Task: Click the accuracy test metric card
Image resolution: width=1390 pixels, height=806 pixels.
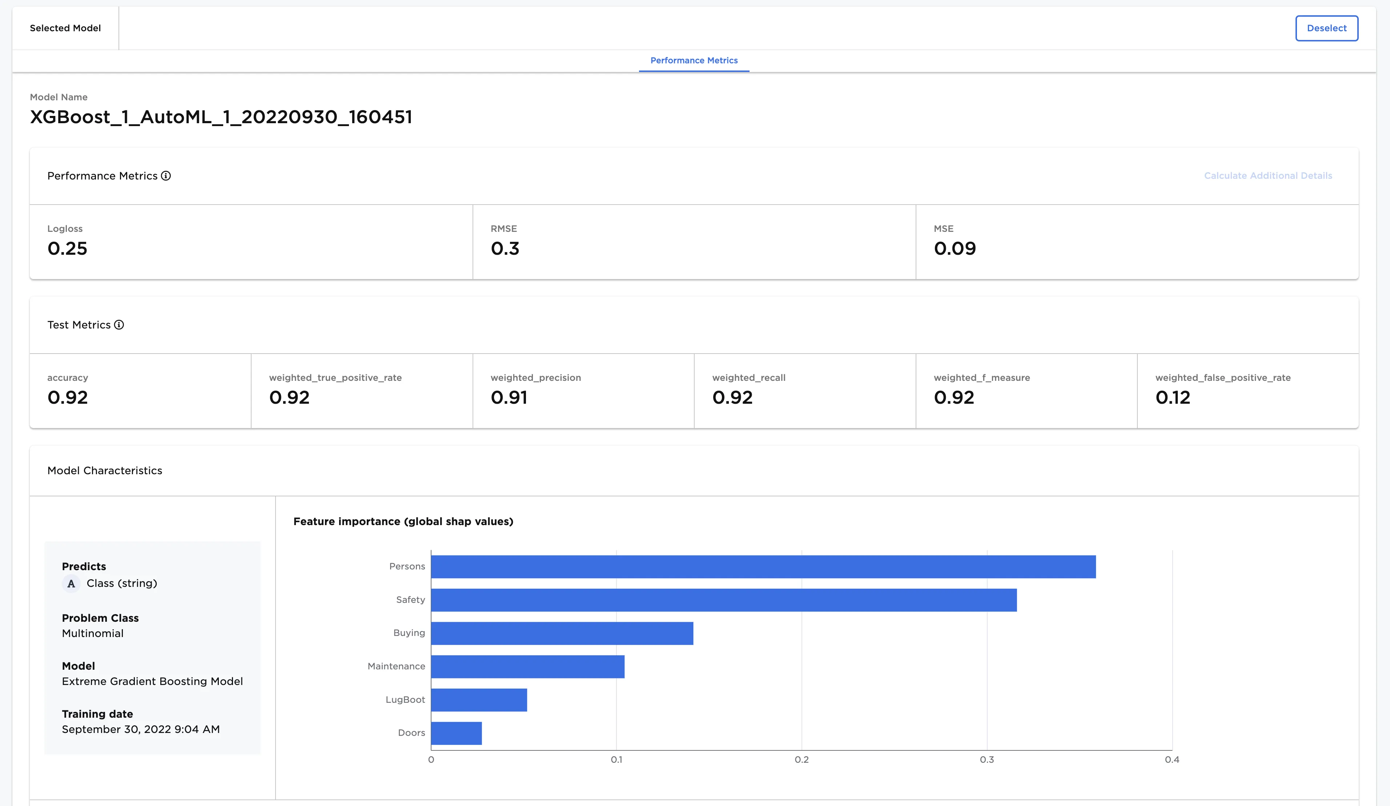Action: (140, 391)
